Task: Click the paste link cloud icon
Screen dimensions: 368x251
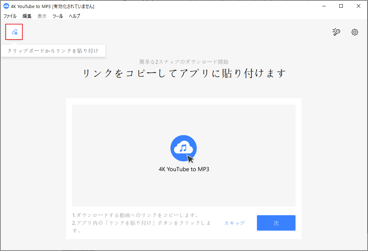Action: 15,32
